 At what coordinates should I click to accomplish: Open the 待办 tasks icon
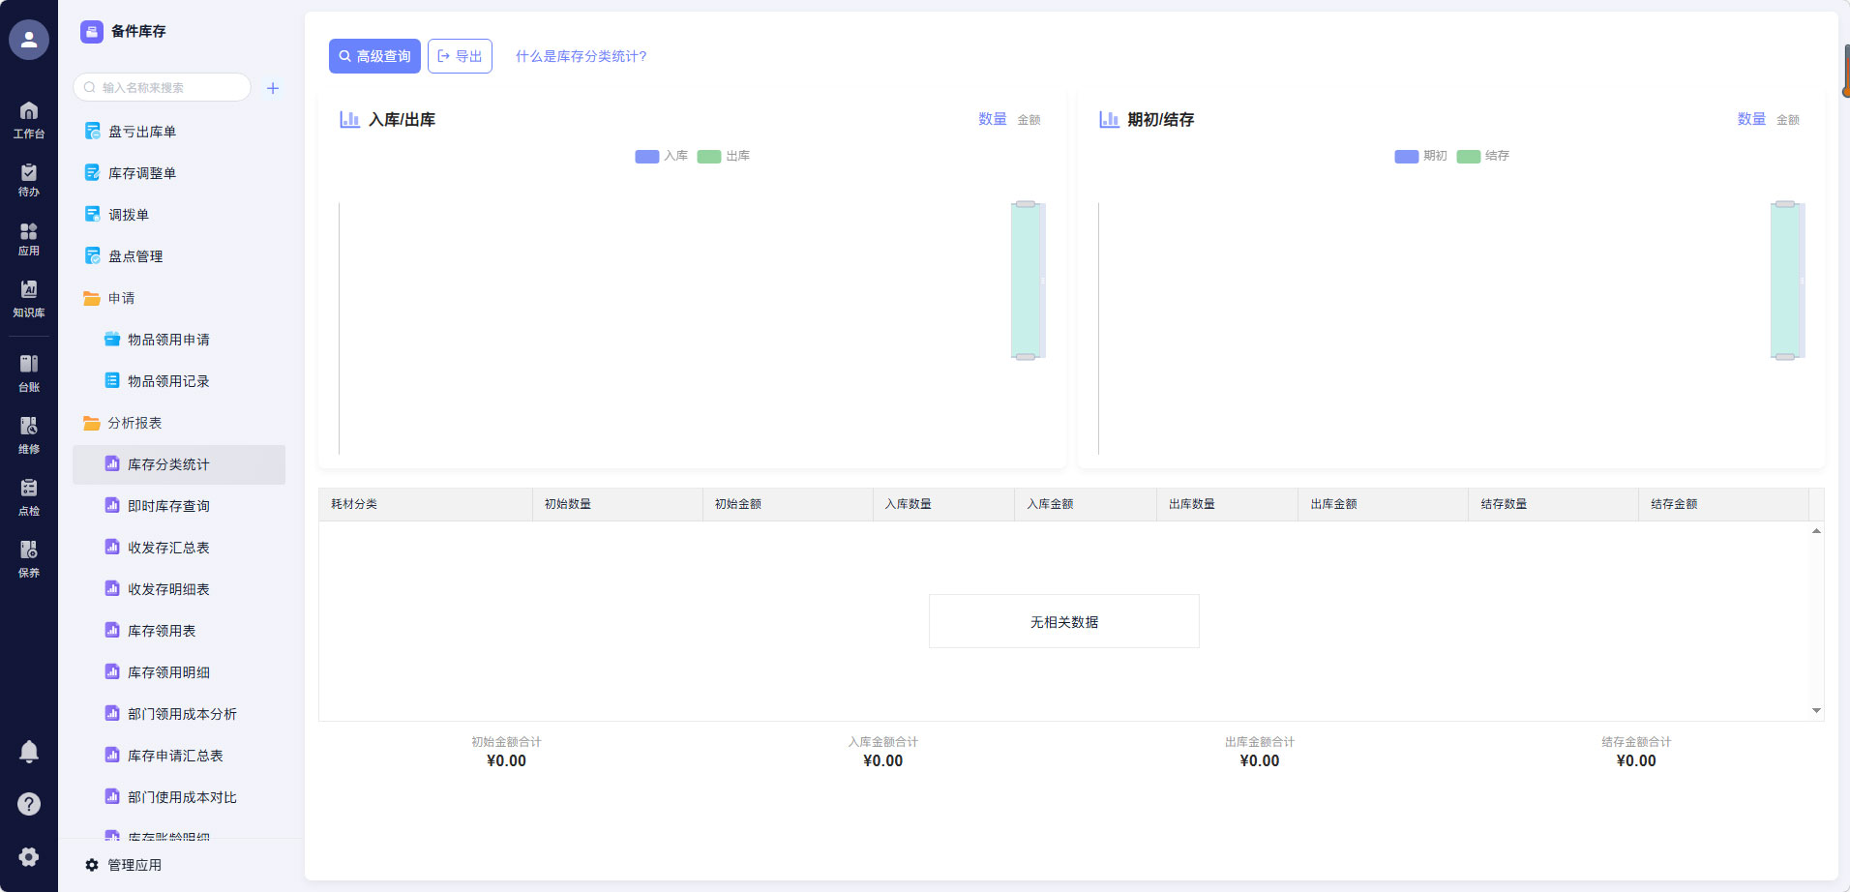(29, 179)
